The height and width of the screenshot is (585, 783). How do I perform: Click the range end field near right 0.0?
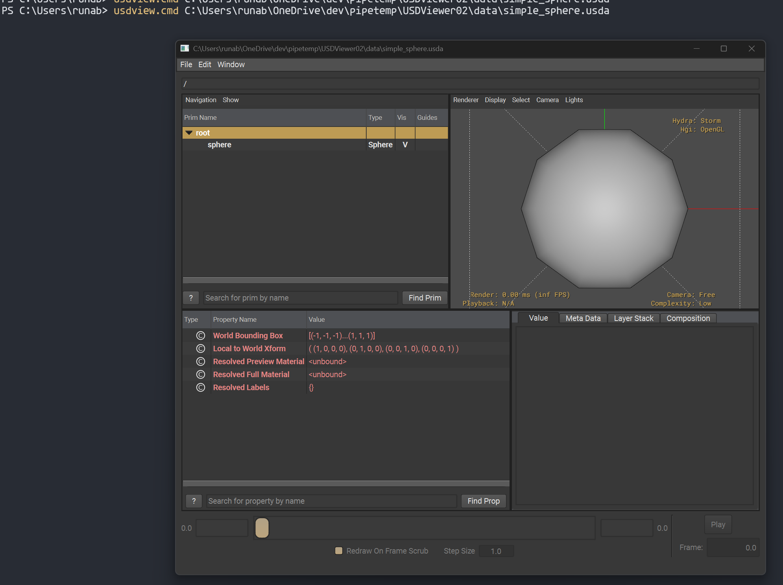pyautogui.click(x=627, y=528)
